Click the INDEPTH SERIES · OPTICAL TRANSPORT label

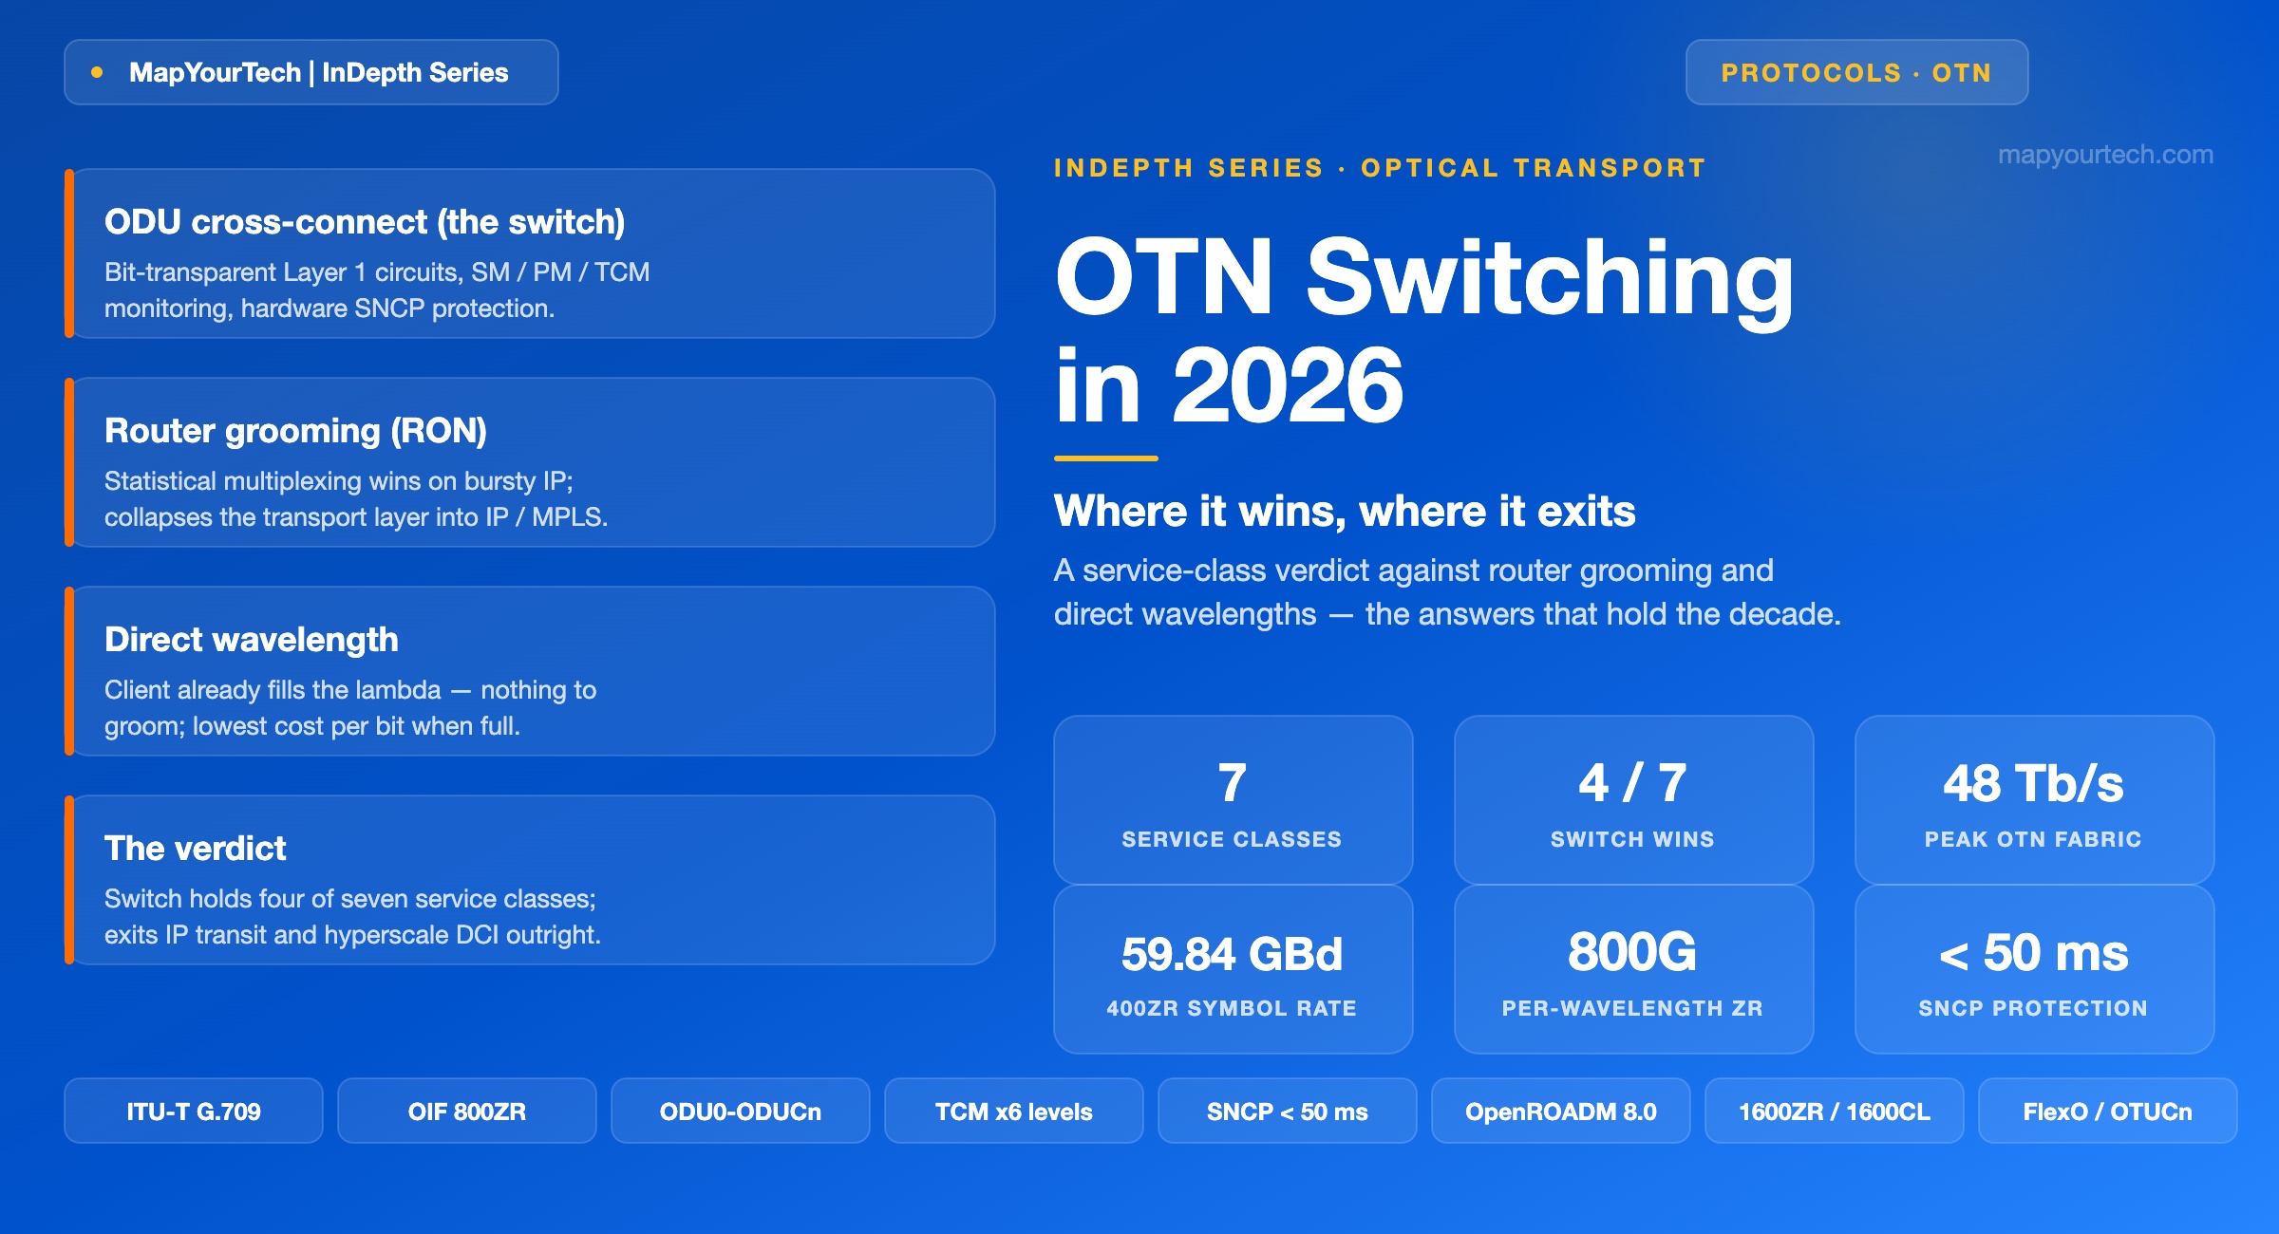(1380, 168)
